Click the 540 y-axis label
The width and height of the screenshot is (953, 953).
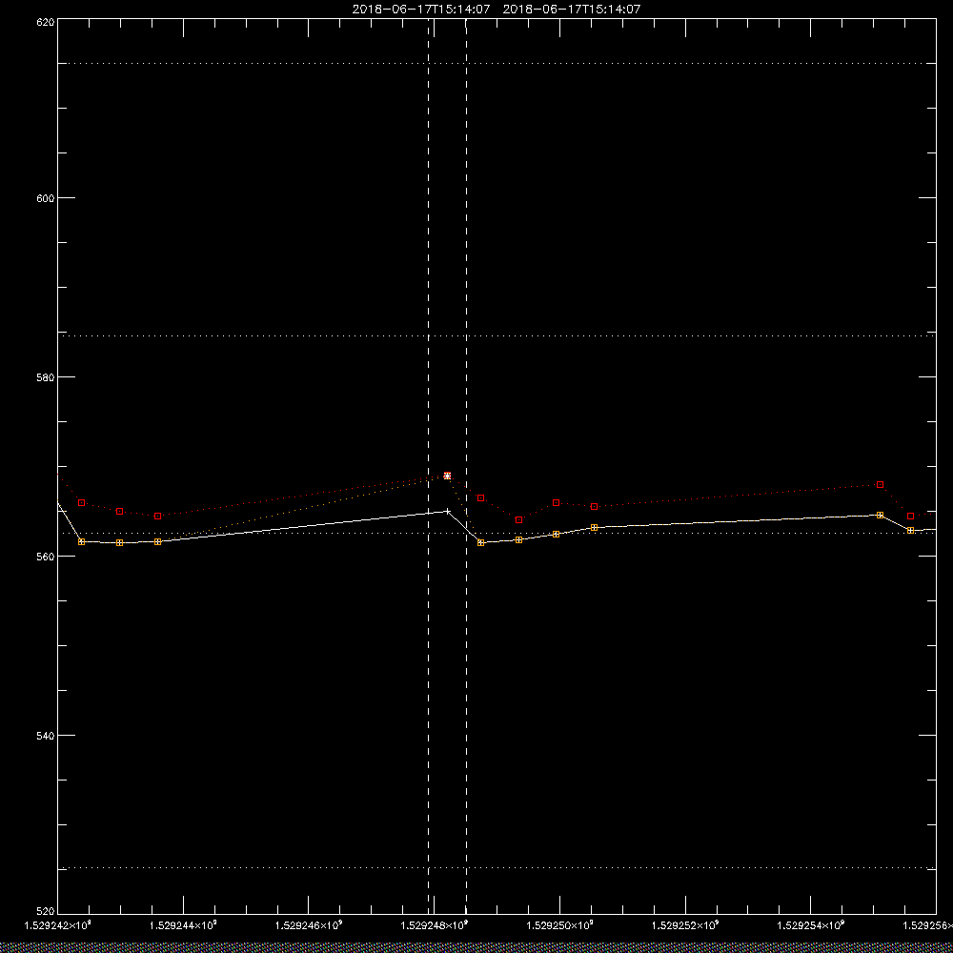point(46,736)
